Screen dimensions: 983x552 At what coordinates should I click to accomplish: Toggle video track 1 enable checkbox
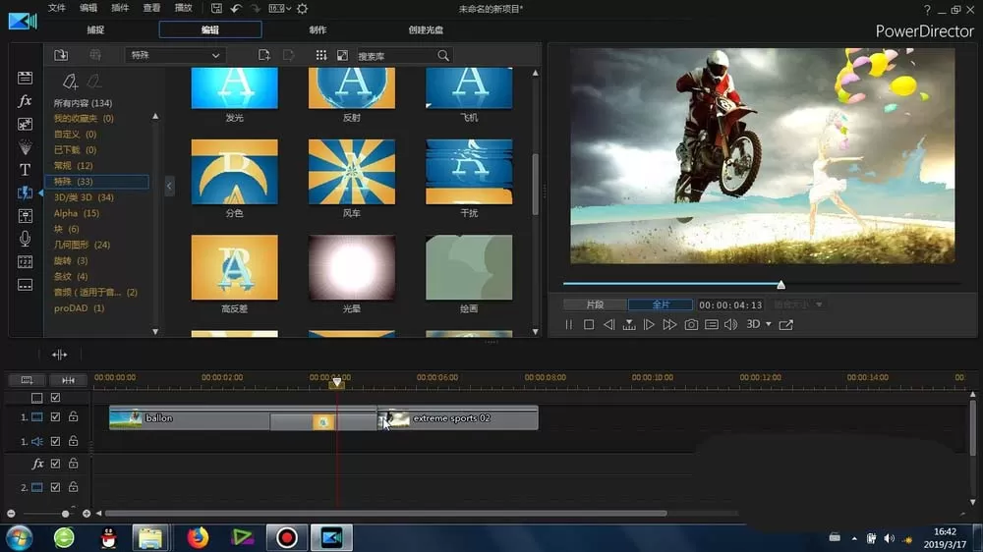pos(55,416)
